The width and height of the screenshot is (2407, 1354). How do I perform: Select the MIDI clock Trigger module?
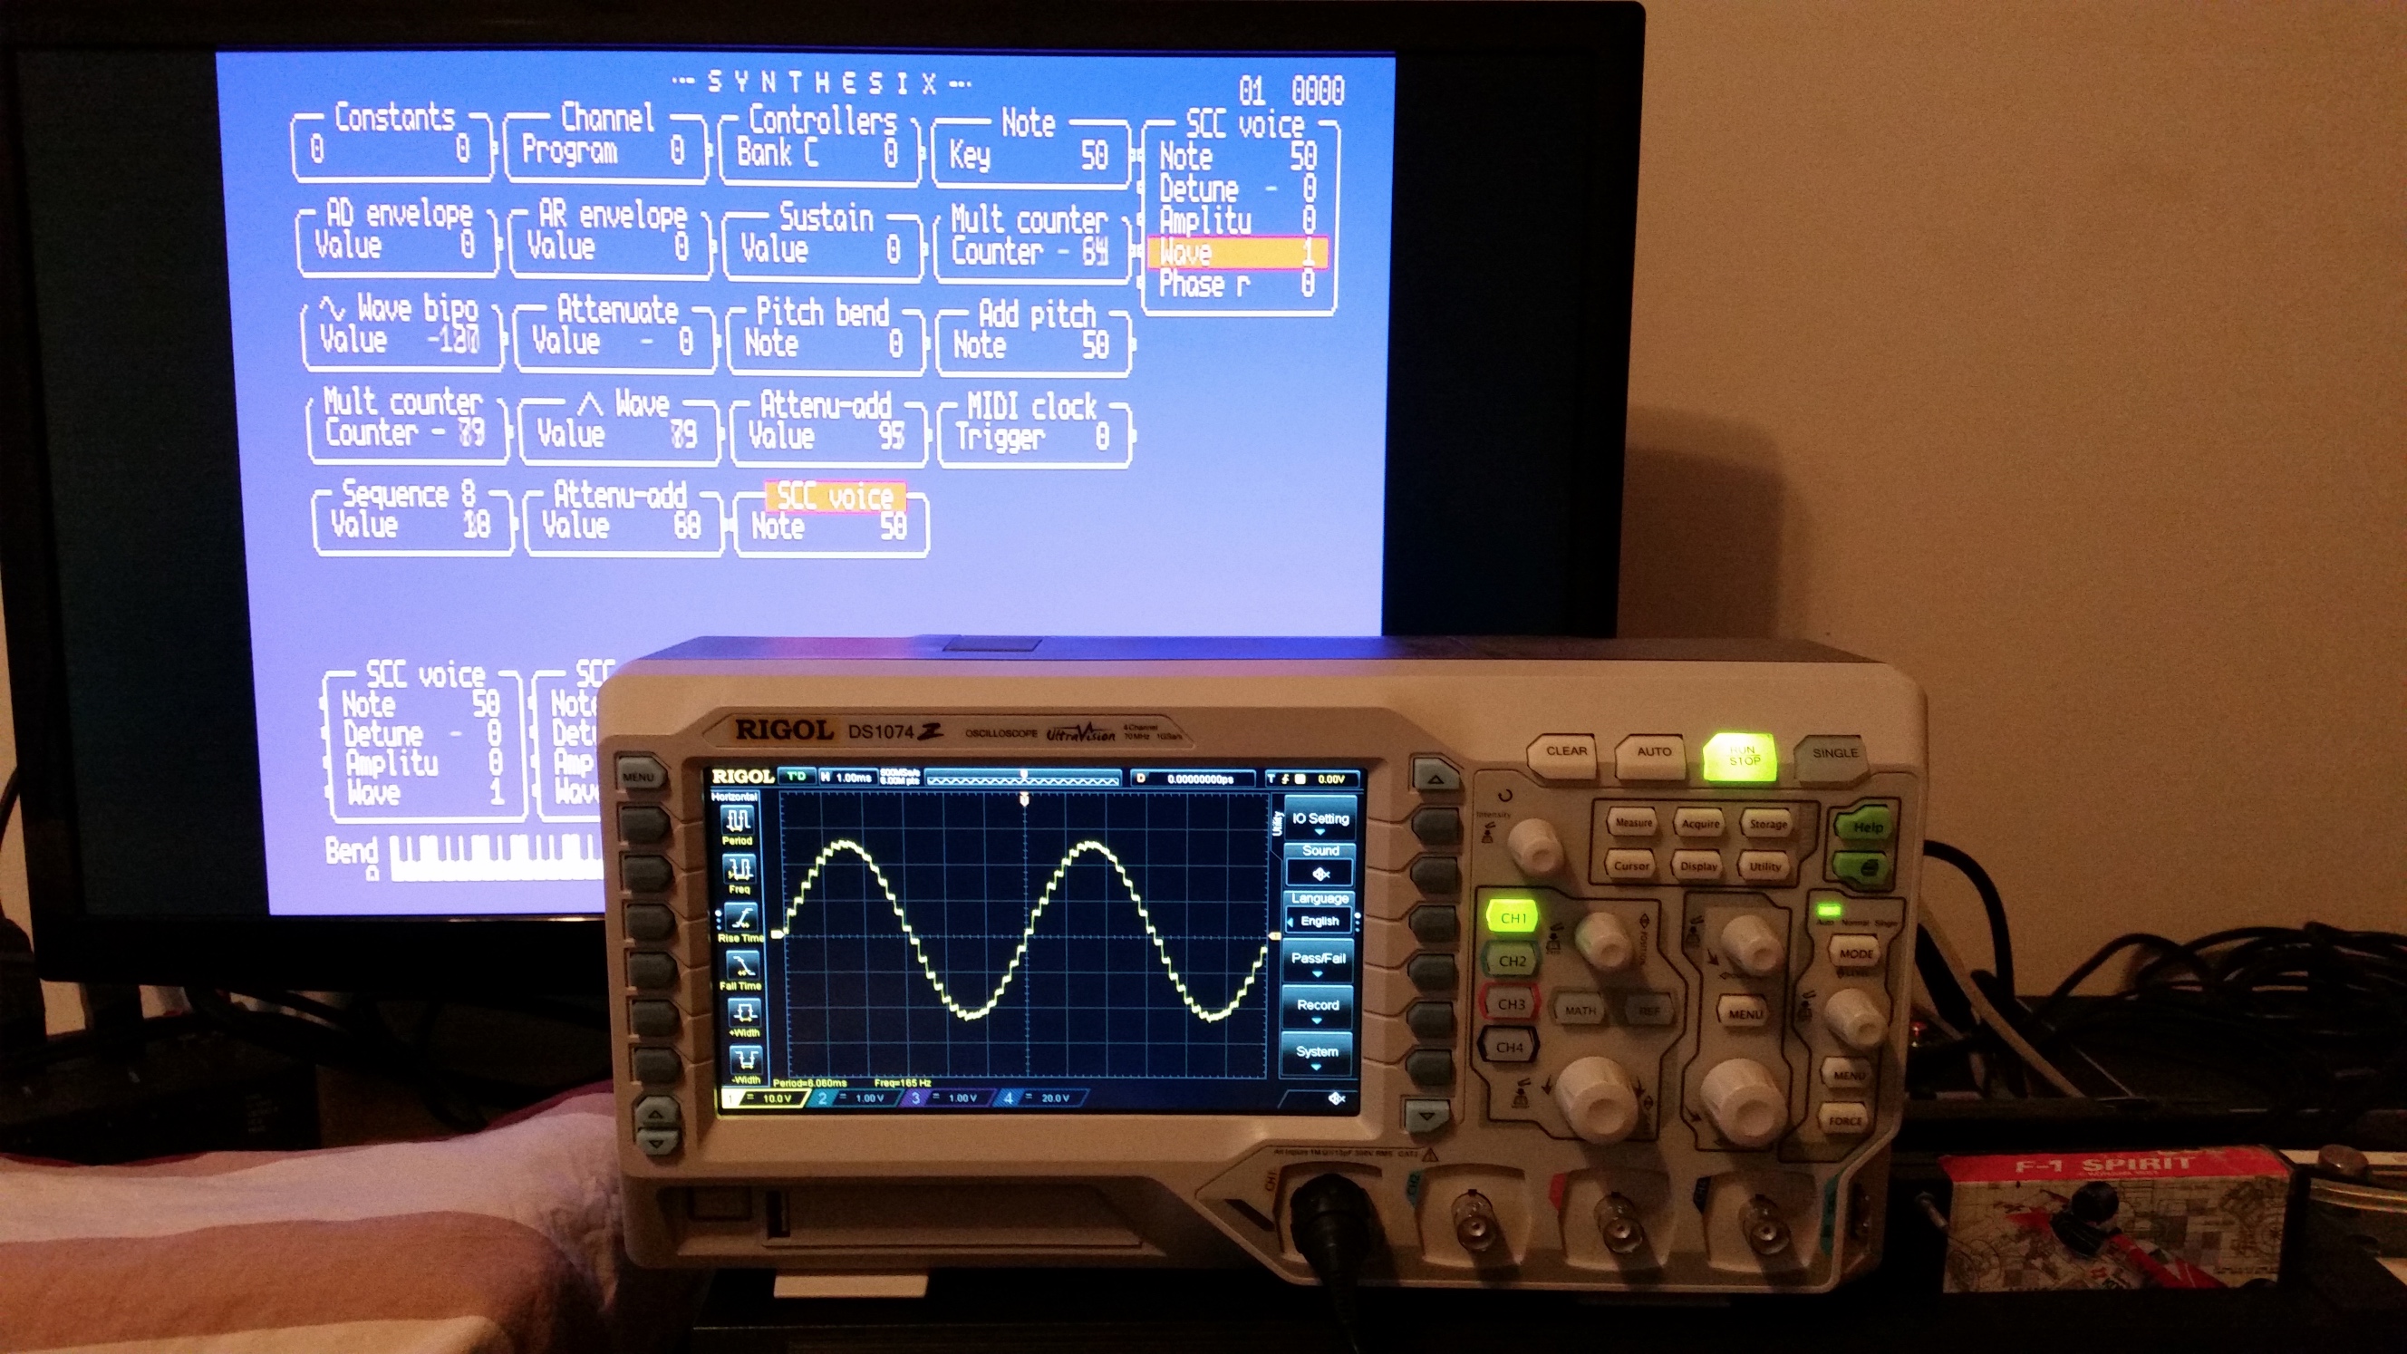pos(1034,429)
